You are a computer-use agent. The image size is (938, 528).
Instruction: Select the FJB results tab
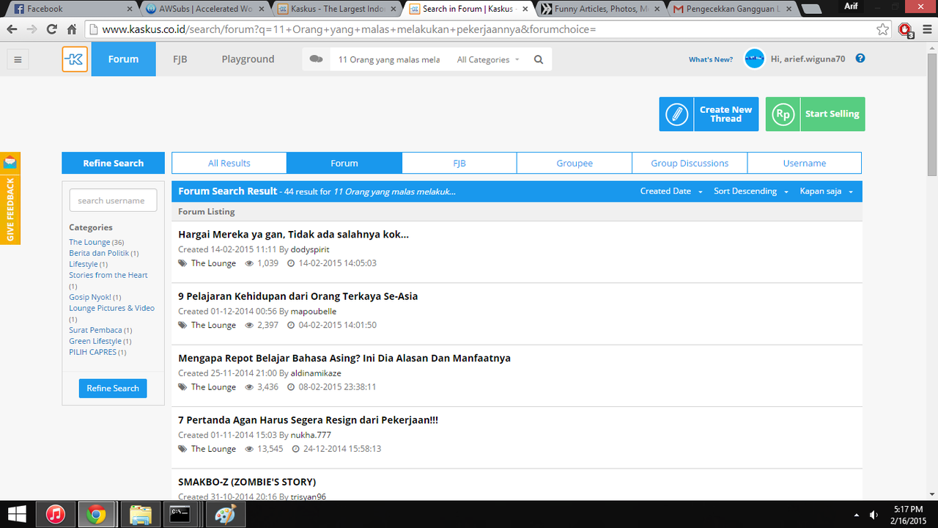point(459,163)
